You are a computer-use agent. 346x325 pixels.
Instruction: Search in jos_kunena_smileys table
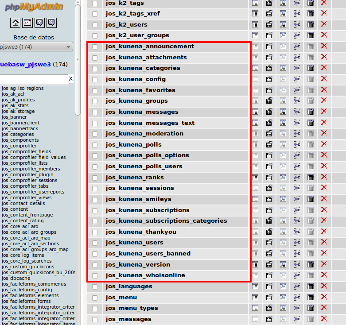[x=283, y=199]
